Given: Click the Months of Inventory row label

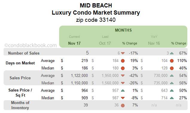Looking at the screenshot, I should tap(20, 105).
